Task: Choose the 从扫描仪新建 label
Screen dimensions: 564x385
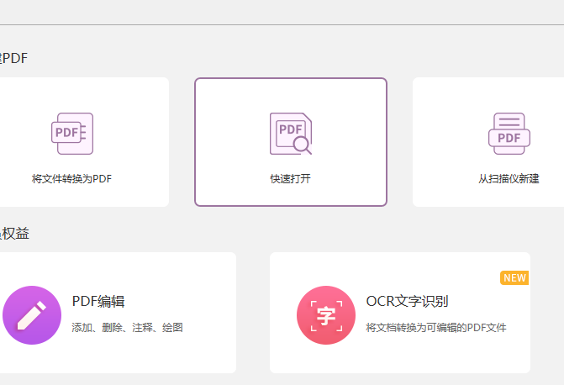Action: [509, 179]
